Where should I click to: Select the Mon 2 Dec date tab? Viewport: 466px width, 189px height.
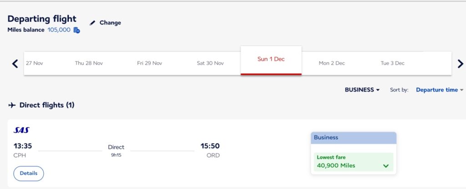tap(332, 63)
